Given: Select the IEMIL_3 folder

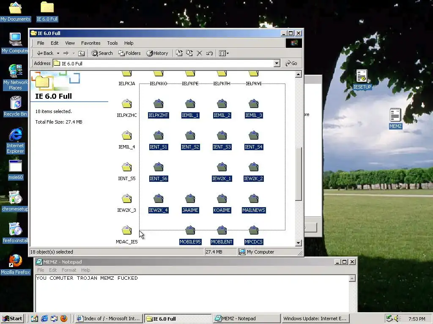Looking at the screenshot, I should pos(254,108).
